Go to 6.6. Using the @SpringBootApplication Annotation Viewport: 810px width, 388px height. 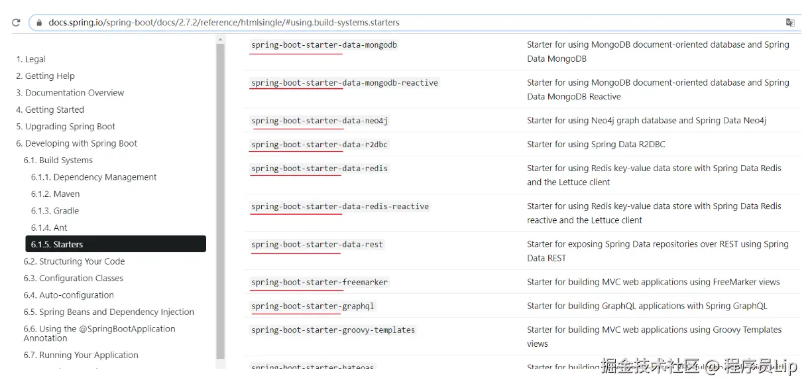[99, 334]
